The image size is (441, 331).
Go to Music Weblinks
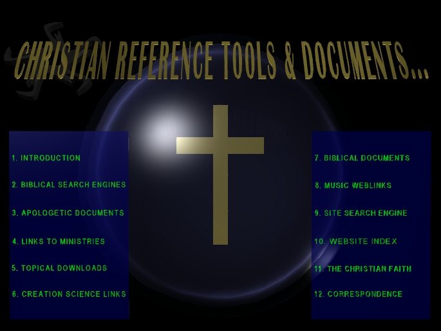[x=353, y=185]
